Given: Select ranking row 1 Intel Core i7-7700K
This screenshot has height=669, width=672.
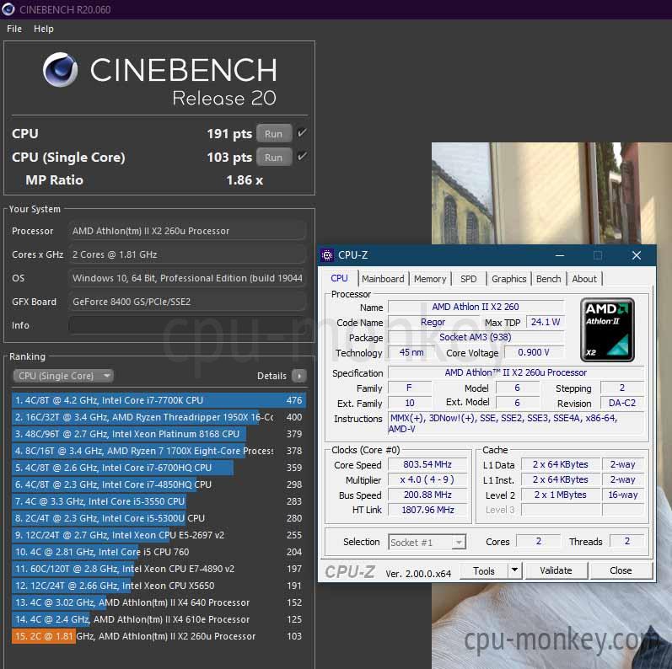Looking at the screenshot, I should click(x=159, y=400).
